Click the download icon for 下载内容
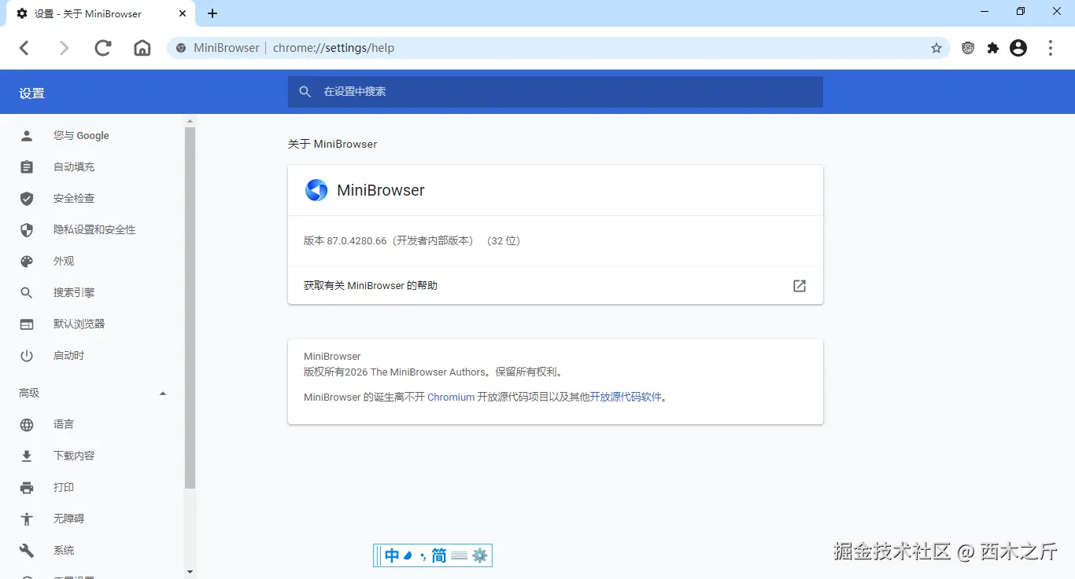 click(x=27, y=456)
